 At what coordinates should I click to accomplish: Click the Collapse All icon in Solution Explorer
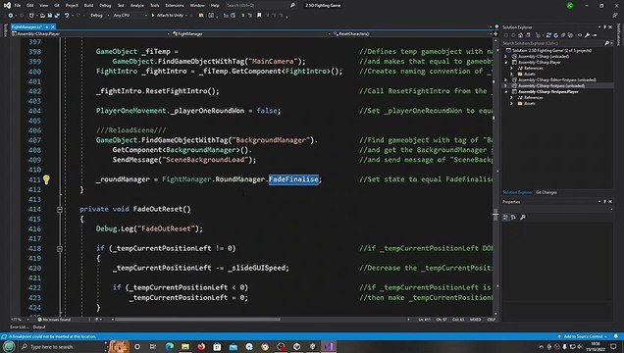(x=563, y=35)
